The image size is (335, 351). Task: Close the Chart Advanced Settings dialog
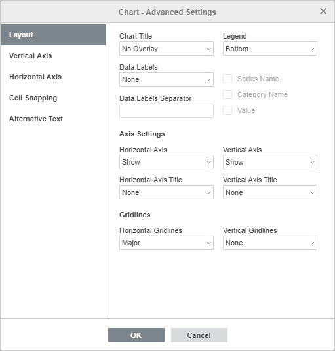click(x=323, y=11)
